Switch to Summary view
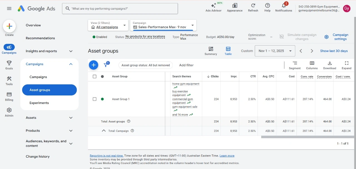The image size is (356, 169). tap(211, 51)
